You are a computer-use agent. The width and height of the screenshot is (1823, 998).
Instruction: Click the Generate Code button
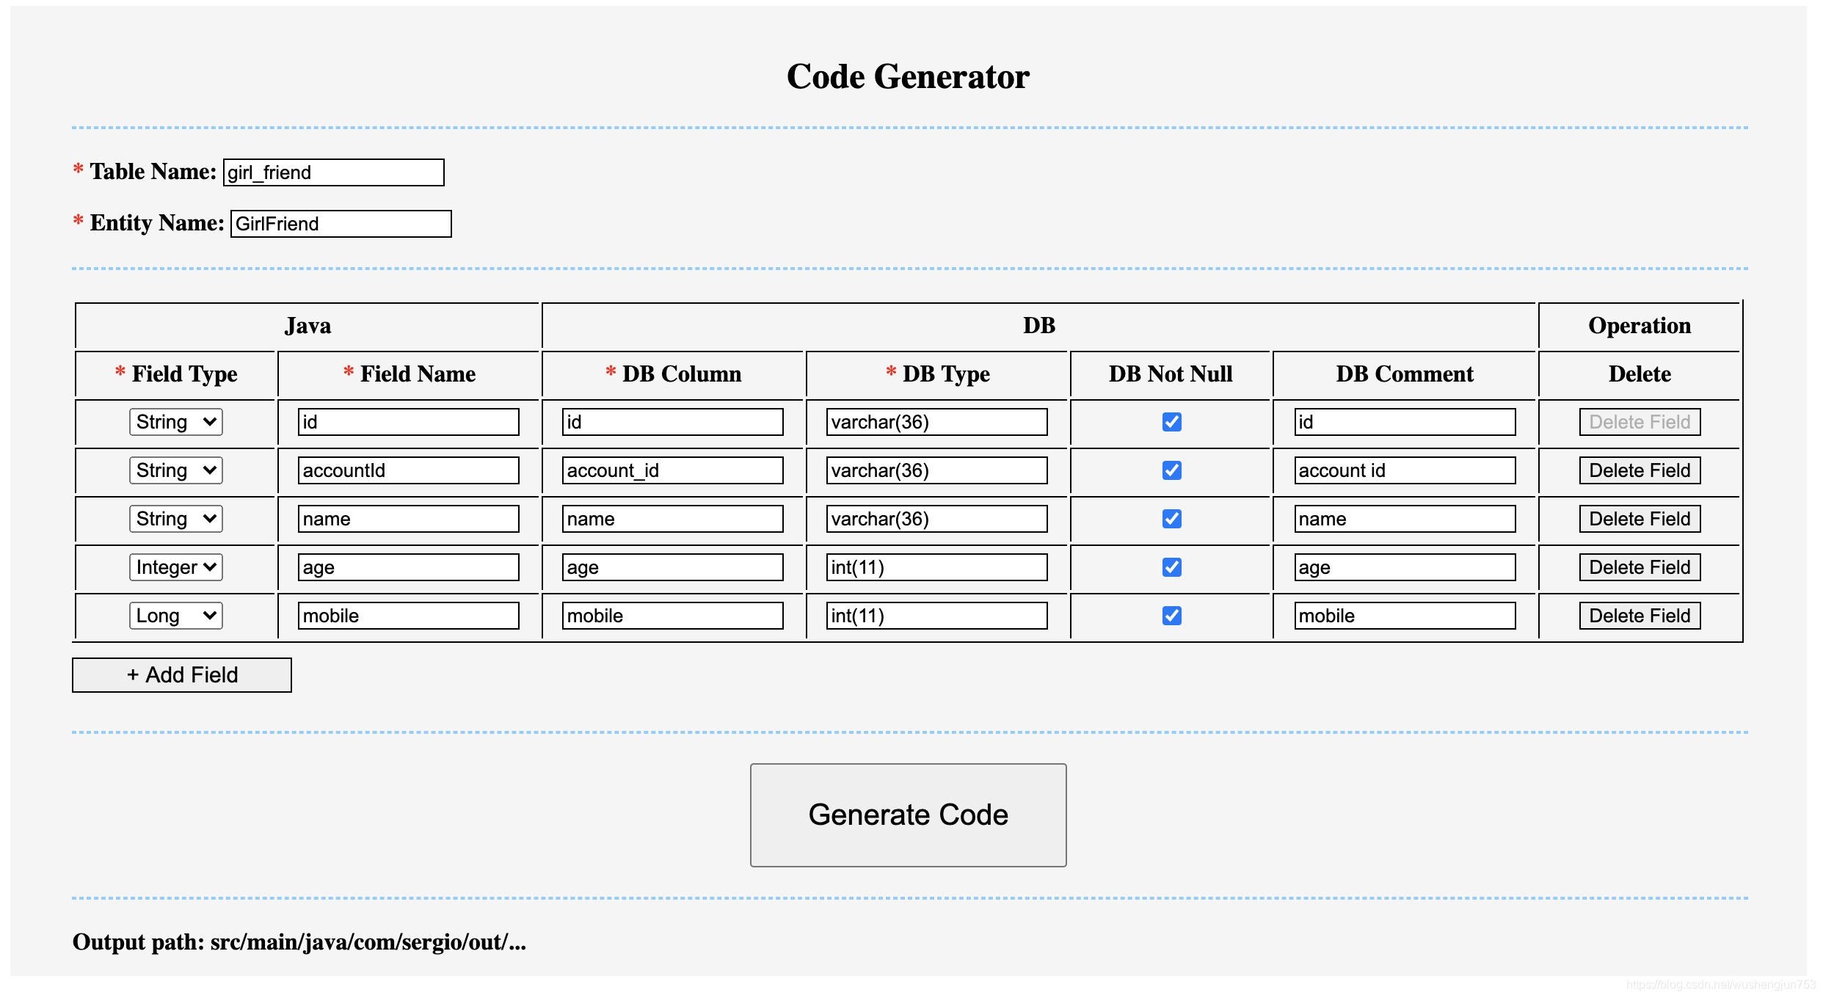[908, 815]
